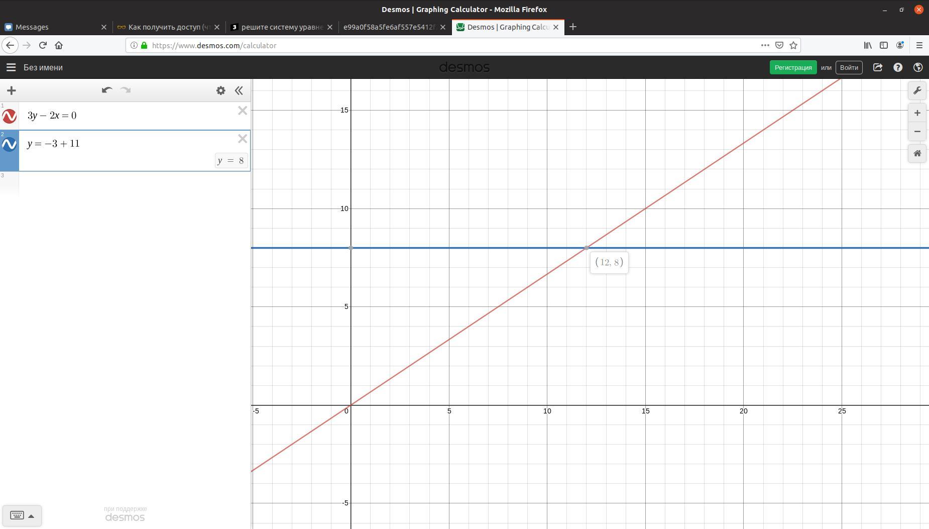Open the Add Item plus dropdown

[12, 90]
